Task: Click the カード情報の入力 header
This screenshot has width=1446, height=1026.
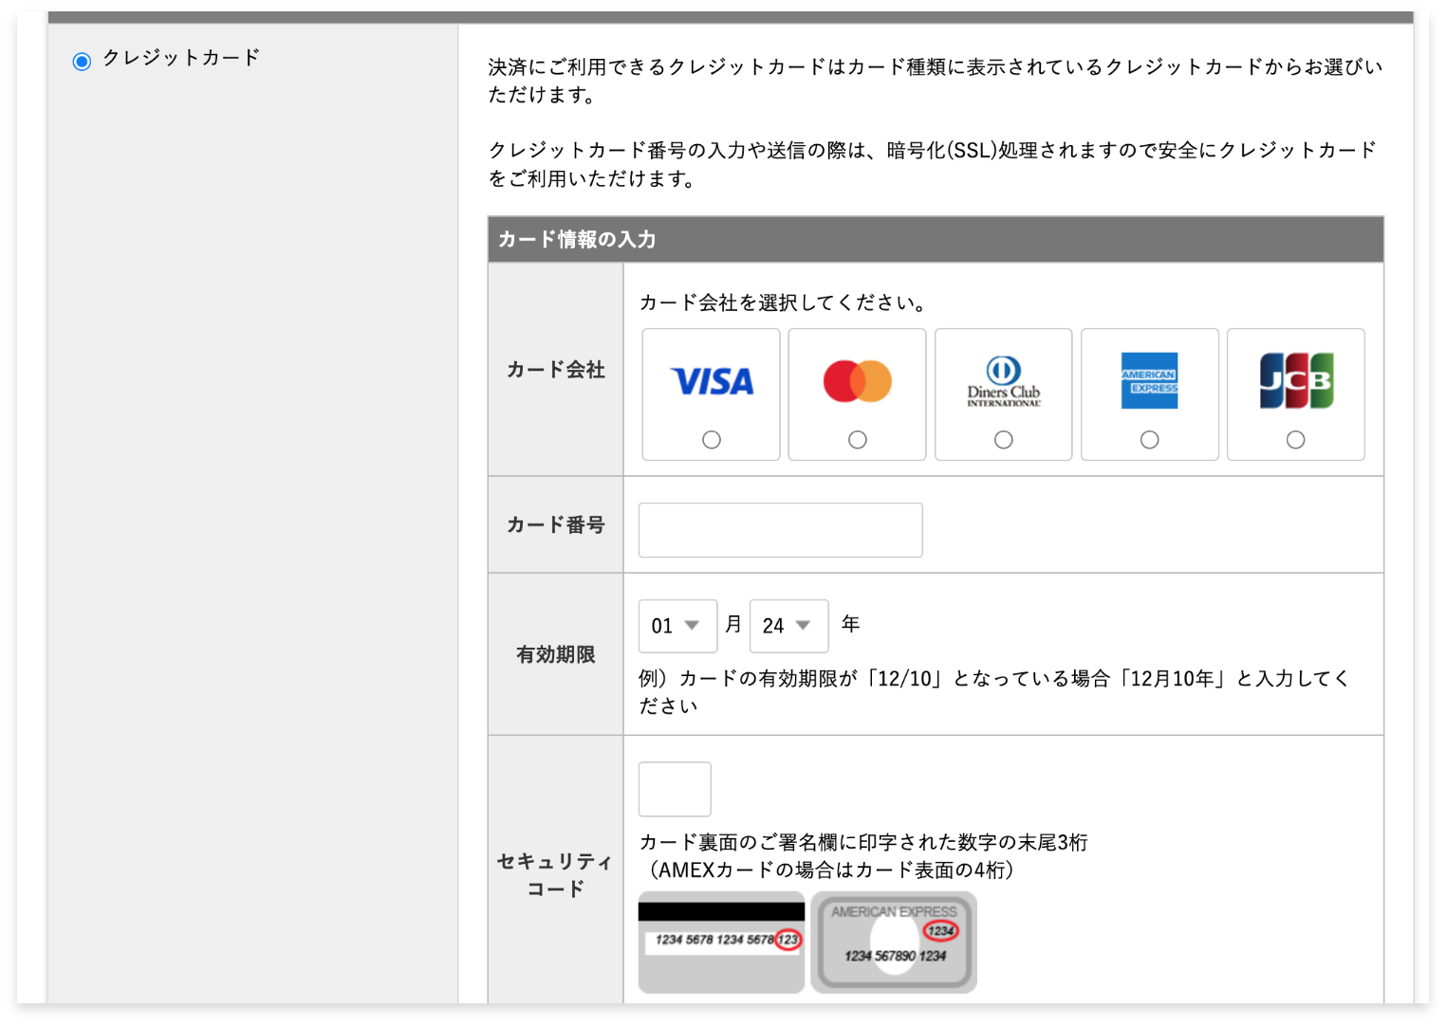Action: [936, 239]
